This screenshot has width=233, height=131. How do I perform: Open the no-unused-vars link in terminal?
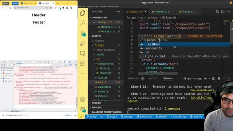coord(202,90)
